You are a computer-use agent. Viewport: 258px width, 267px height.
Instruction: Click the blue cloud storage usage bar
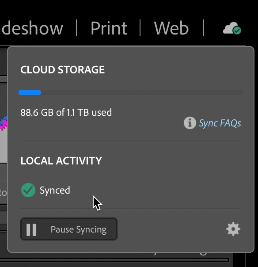tap(30, 92)
